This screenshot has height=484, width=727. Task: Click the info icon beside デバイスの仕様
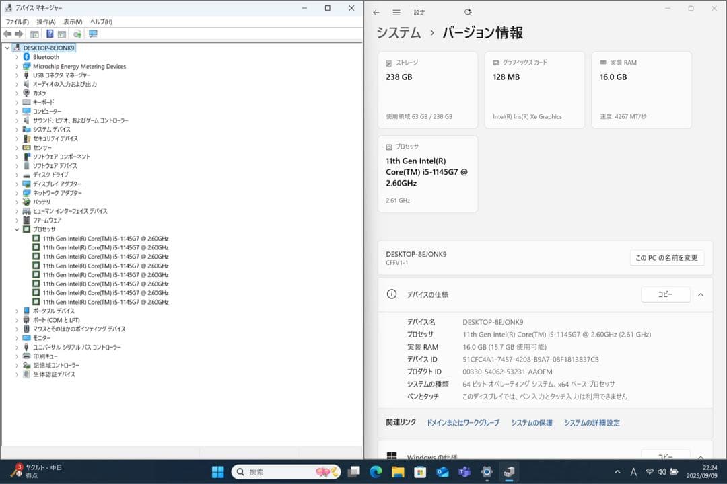(392, 294)
